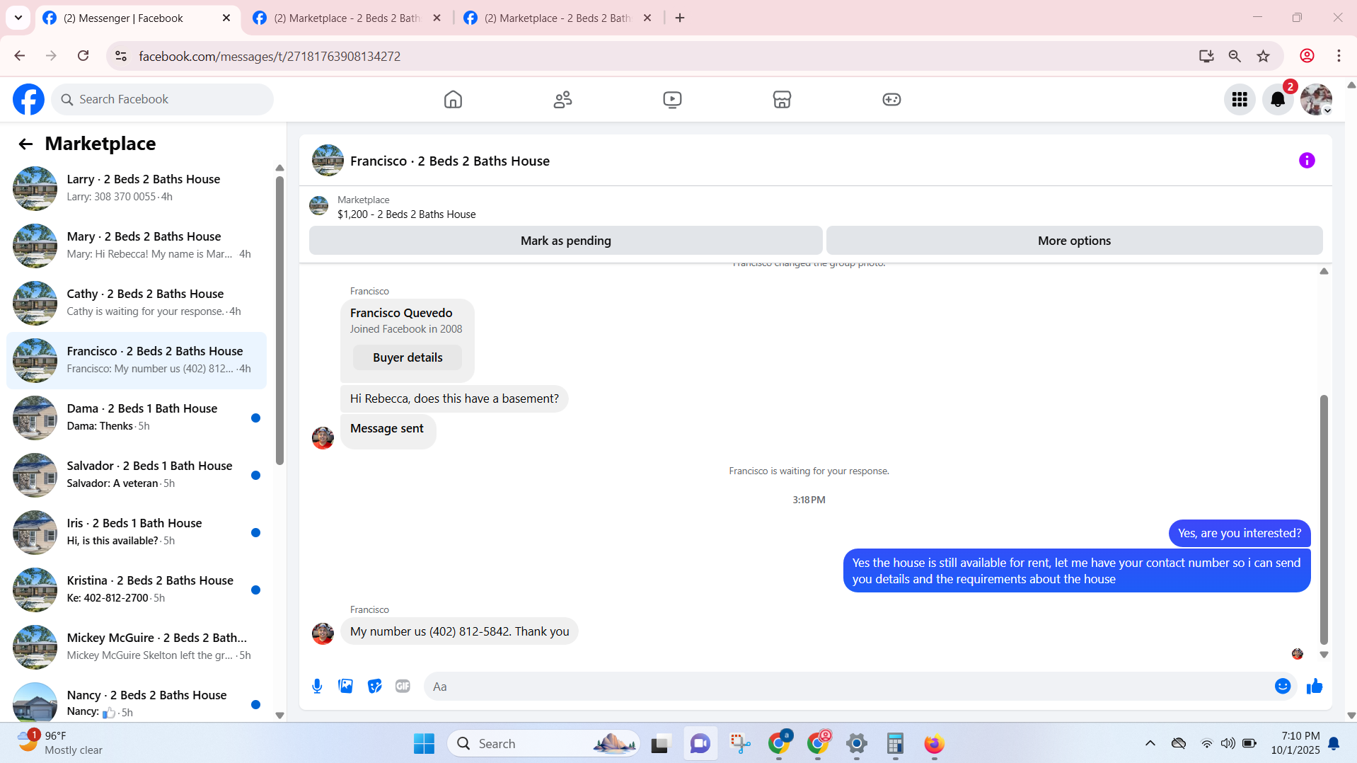The width and height of the screenshot is (1357, 763).
Task: Click the message input box
Action: tap(849, 687)
